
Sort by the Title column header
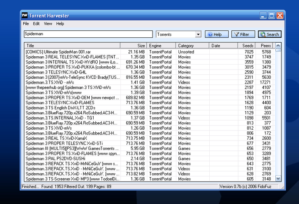[72, 46]
